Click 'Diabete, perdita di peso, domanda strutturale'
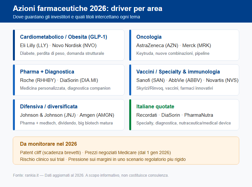This screenshot has height=187, width=252. tap(62, 54)
